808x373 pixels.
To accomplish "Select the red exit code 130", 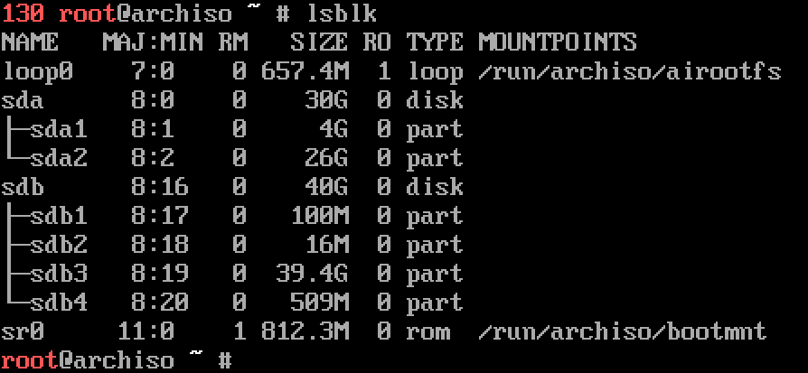I will 23,14.
